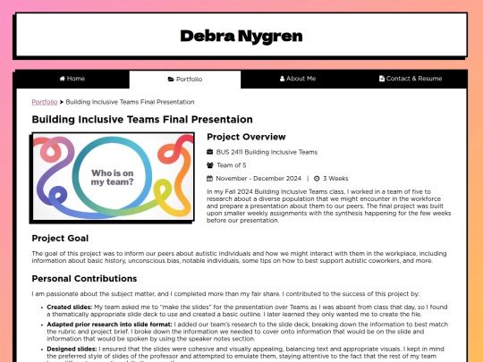This screenshot has height=362, width=483.
Task: Select the Portfolio navigation tab
Action: [x=185, y=80]
